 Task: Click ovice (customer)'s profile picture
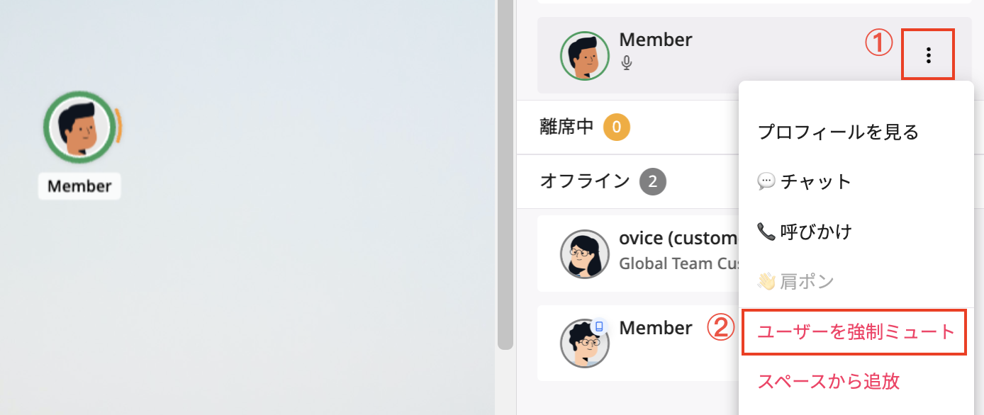tap(584, 254)
